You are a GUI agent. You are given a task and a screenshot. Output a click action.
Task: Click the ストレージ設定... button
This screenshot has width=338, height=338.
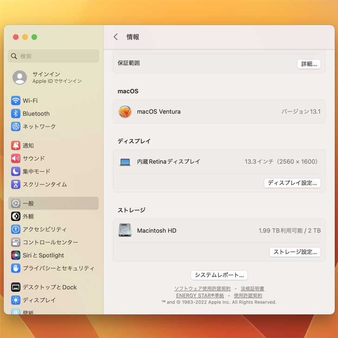295,252
